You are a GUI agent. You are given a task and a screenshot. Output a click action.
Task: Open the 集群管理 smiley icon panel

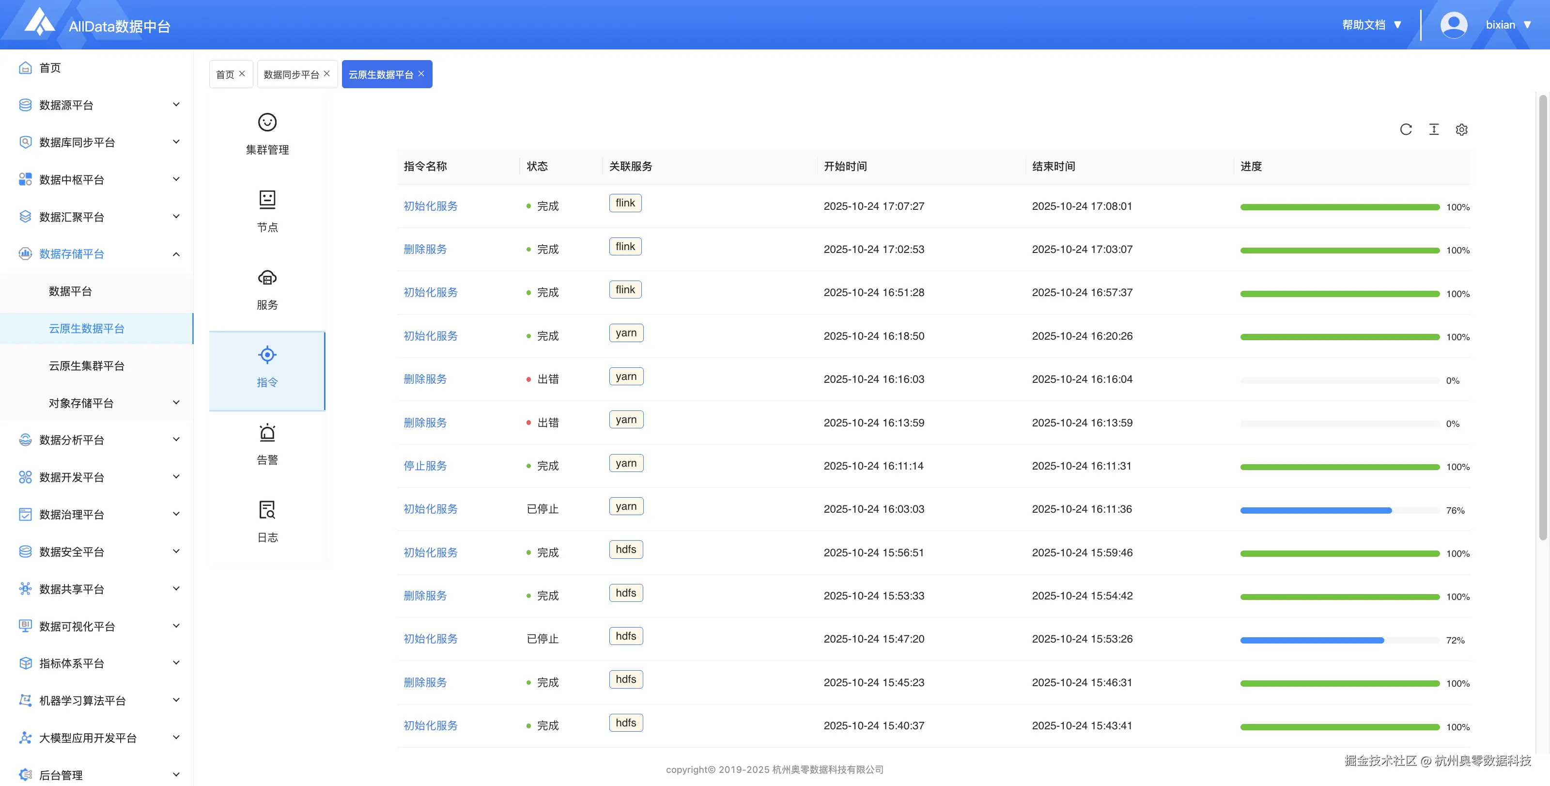click(267, 123)
